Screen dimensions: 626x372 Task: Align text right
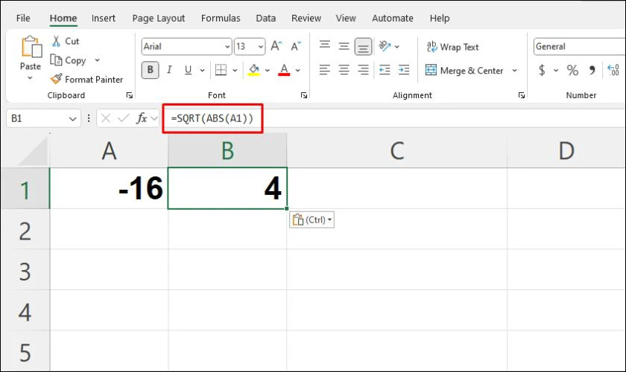coord(363,70)
